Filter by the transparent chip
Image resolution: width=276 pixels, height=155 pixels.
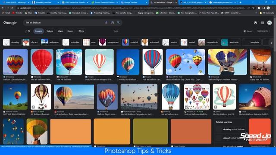pos(110,42)
